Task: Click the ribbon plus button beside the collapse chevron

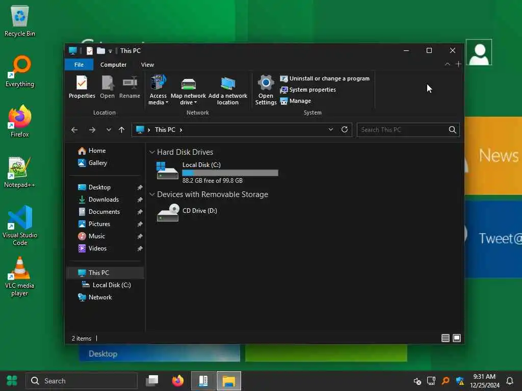Action: click(458, 64)
